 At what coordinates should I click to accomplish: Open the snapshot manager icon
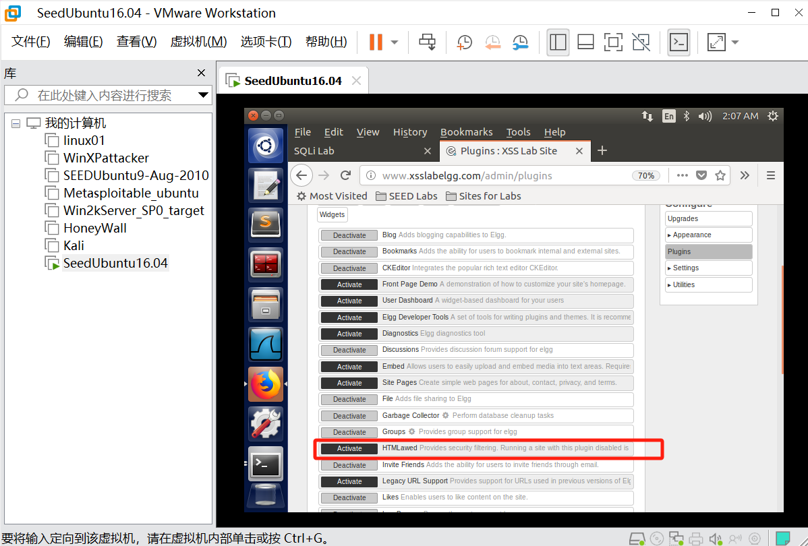point(521,42)
